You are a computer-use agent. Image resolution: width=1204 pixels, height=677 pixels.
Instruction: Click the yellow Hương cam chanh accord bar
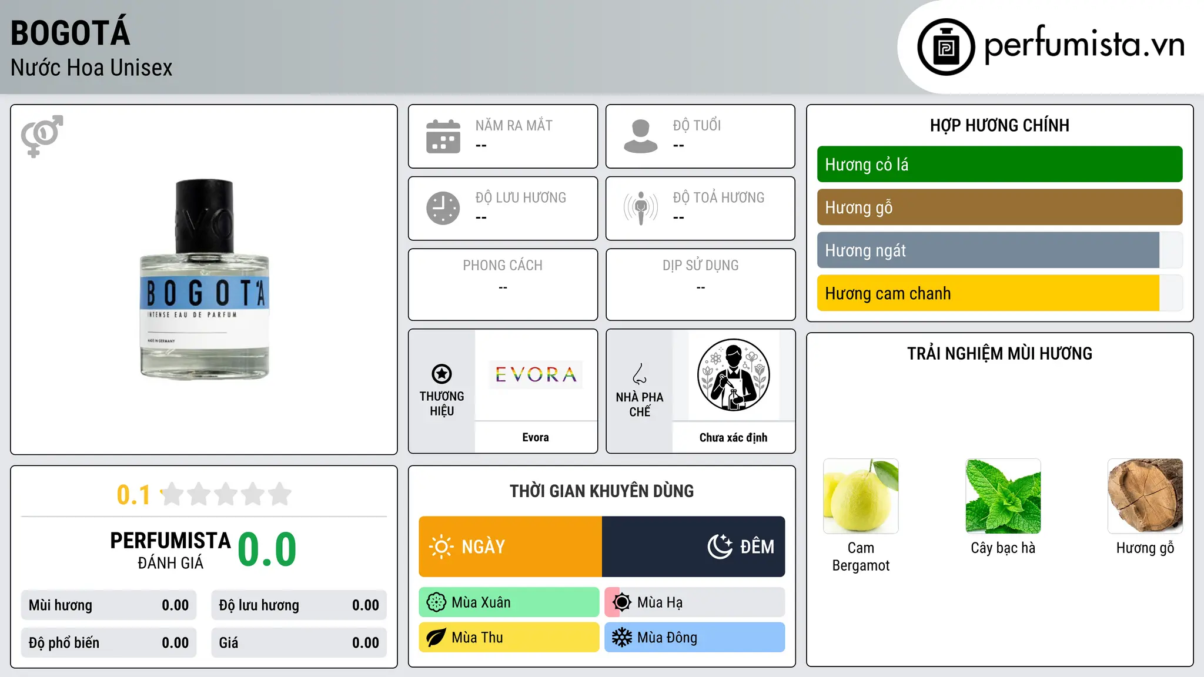tap(999, 293)
